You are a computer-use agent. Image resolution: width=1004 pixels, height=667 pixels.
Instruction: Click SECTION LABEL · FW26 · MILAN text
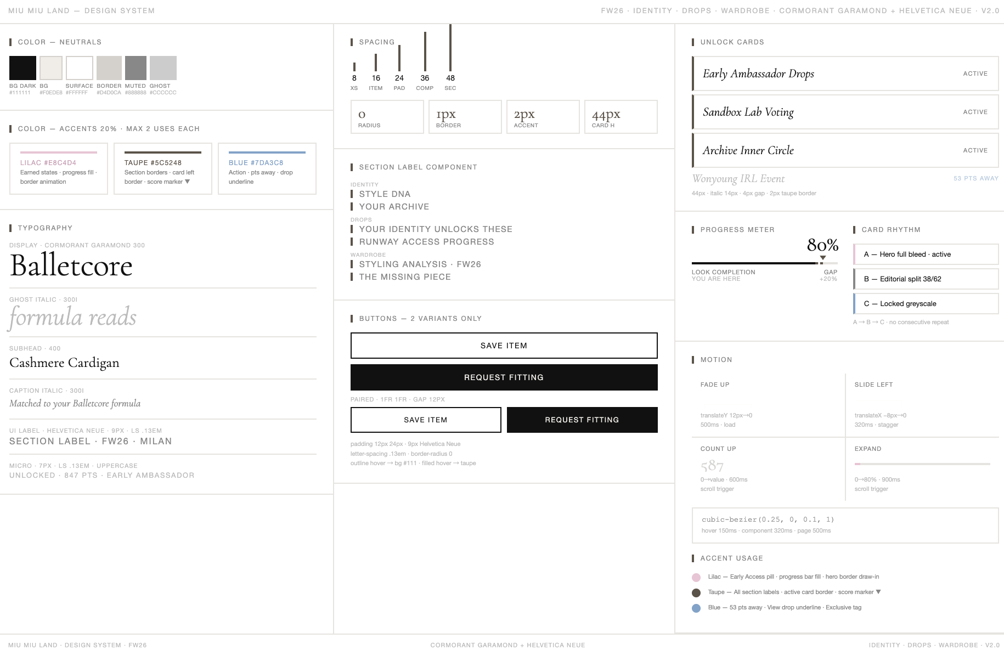91,441
